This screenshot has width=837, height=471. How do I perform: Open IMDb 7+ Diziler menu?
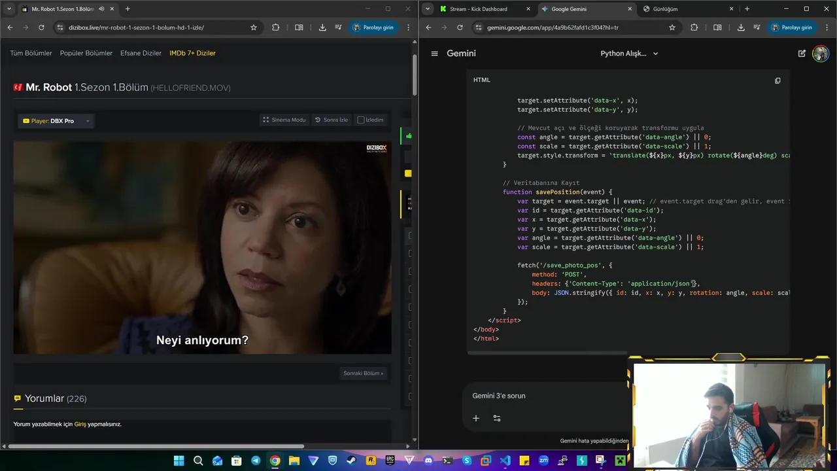(x=192, y=53)
